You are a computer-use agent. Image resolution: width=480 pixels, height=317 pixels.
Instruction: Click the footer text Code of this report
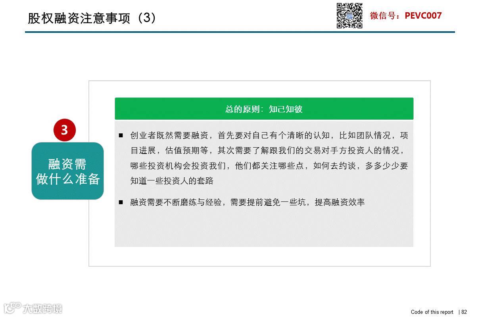pyautogui.click(x=432, y=312)
